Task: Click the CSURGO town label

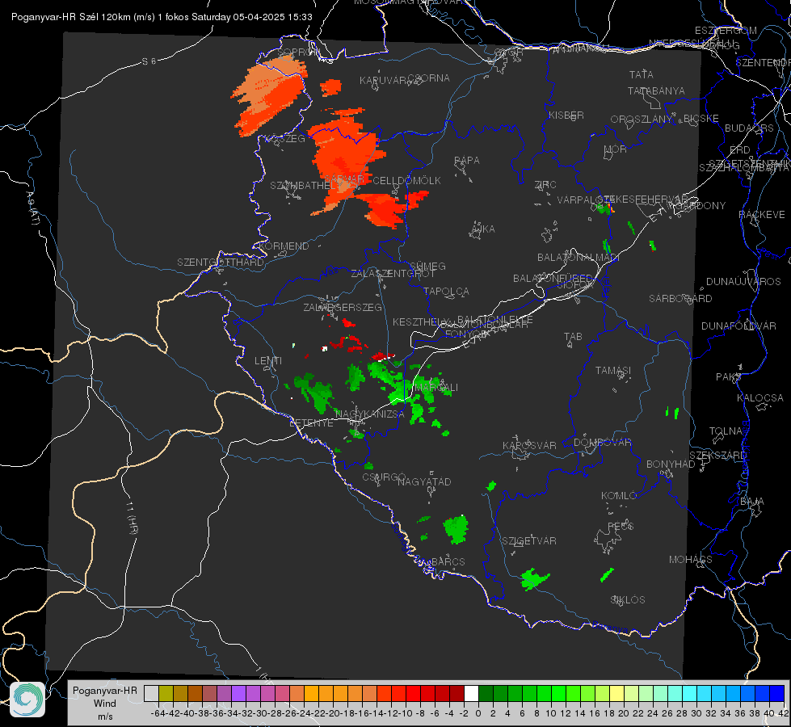Action: tap(384, 477)
